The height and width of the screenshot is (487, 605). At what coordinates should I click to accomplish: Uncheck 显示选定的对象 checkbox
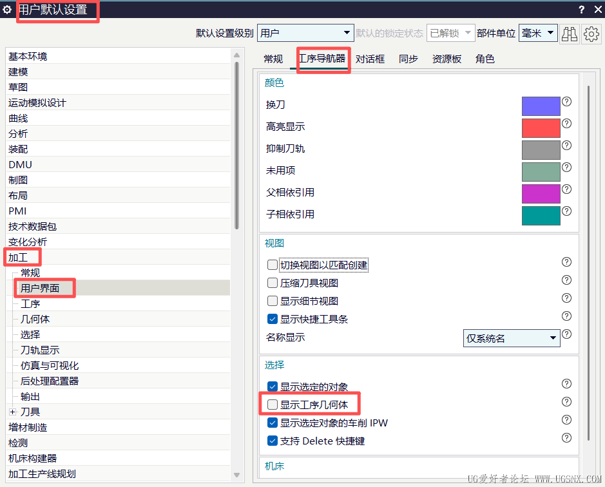273,387
